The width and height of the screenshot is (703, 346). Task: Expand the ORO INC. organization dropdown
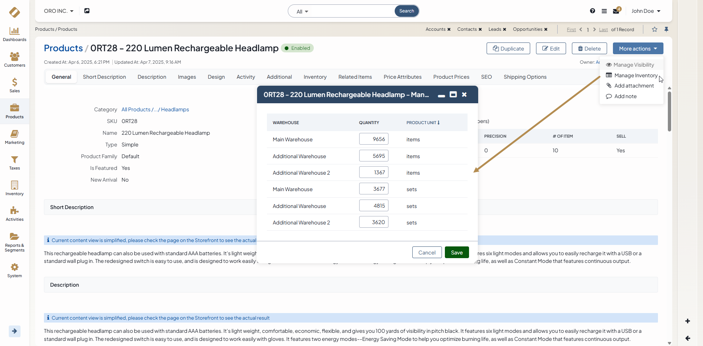[x=59, y=11]
